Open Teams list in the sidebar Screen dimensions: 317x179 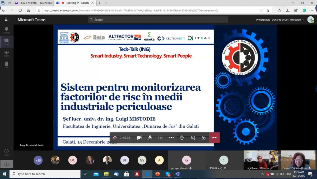pos(7,53)
